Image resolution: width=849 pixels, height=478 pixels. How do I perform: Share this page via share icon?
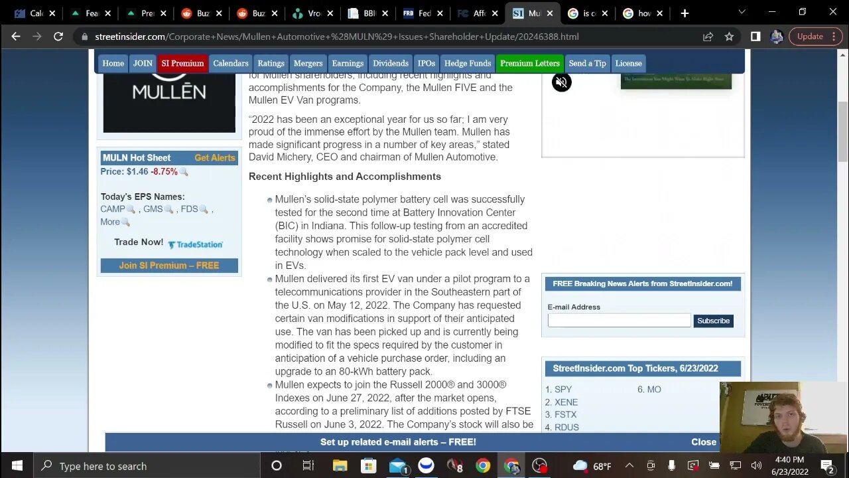click(x=708, y=37)
